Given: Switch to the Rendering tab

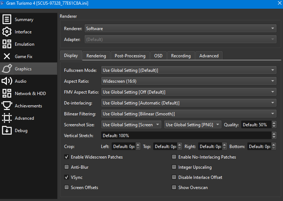Looking at the screenshot, I should [x=96, y=56].
